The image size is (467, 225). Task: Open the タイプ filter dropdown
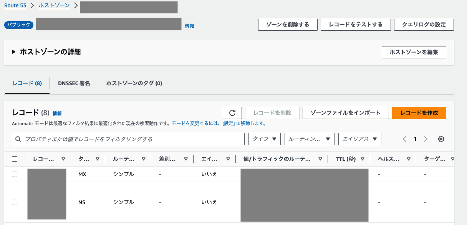pyautogui.click(x=265, y=139)
